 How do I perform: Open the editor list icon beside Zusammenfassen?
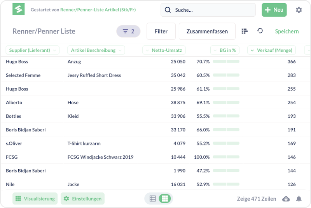pyautogui.click(x=245, y=31)
